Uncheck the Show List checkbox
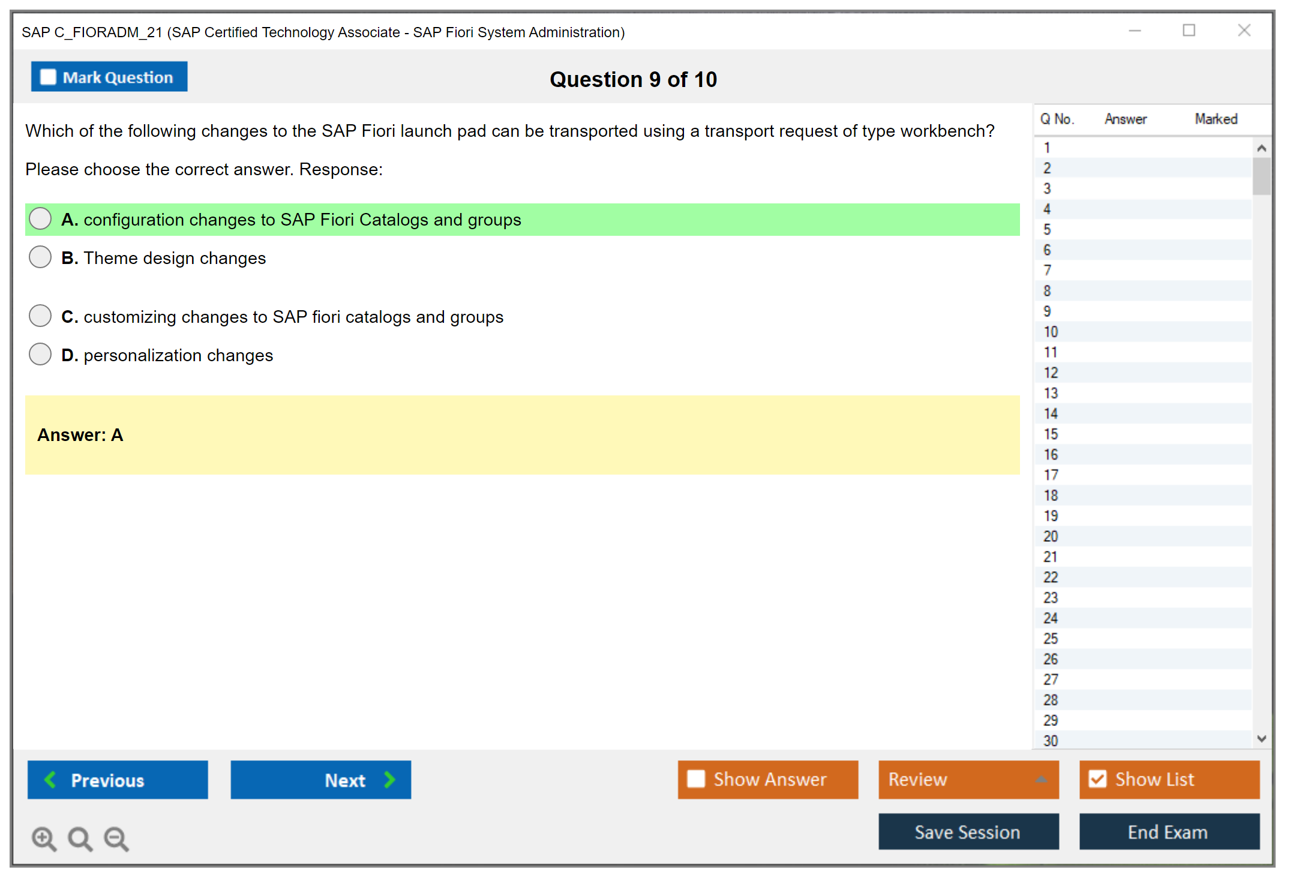Image resolution: width=1290 pixels, height=882 pixels. [1097, 779]
